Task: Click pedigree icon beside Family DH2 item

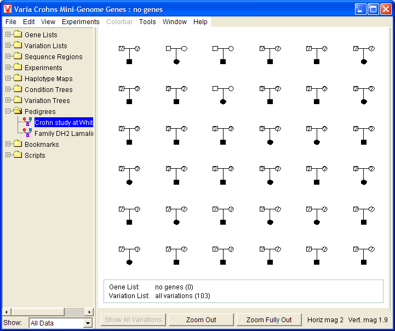Action: [x=27, y=133]
